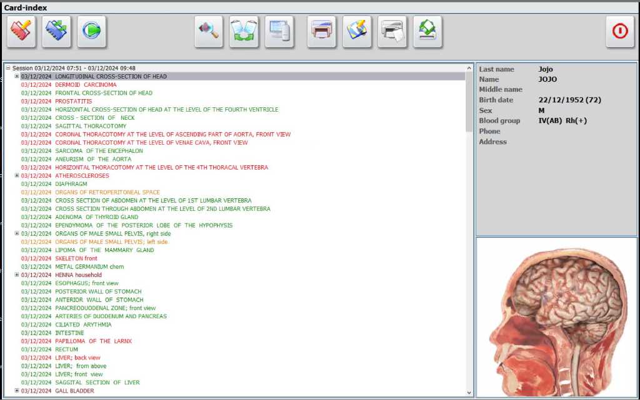The width and height of the screenshot is (640, 400).
Task: Click the gray printer with paper icon
Action: [392, 31]
